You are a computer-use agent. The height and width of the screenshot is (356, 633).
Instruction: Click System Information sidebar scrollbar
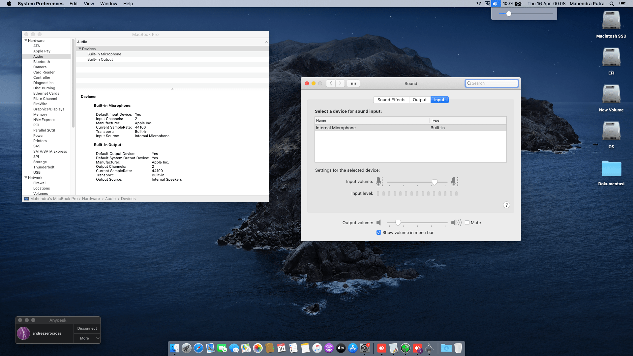pyautogui.click(x=73, y=83)
